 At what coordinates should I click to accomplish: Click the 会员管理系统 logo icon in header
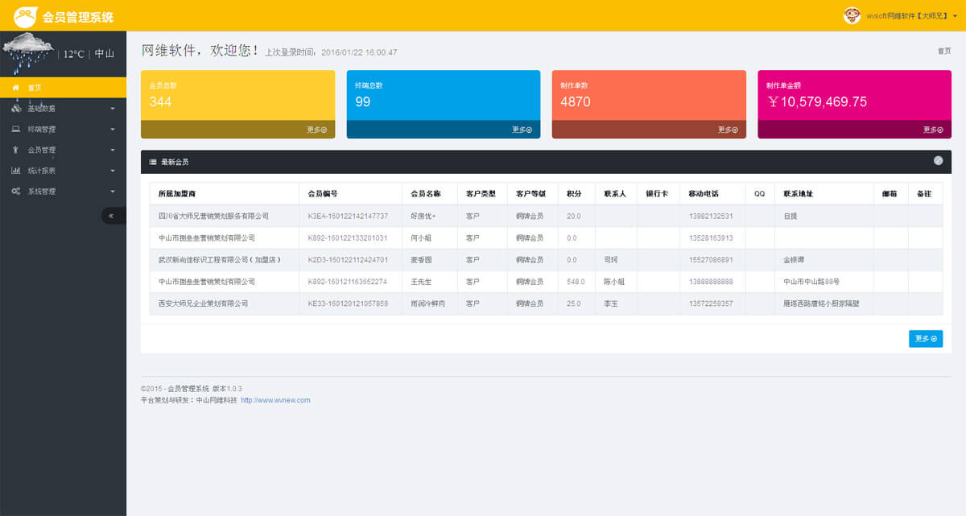point(25,16)
